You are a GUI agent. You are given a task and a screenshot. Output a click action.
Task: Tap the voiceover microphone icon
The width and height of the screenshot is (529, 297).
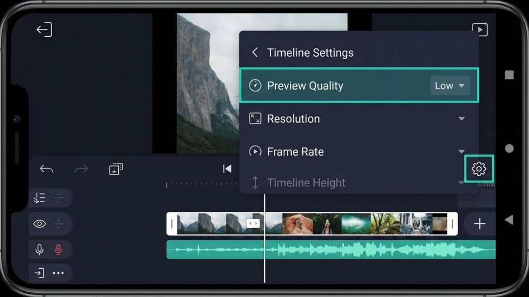[x=40, y=250]
